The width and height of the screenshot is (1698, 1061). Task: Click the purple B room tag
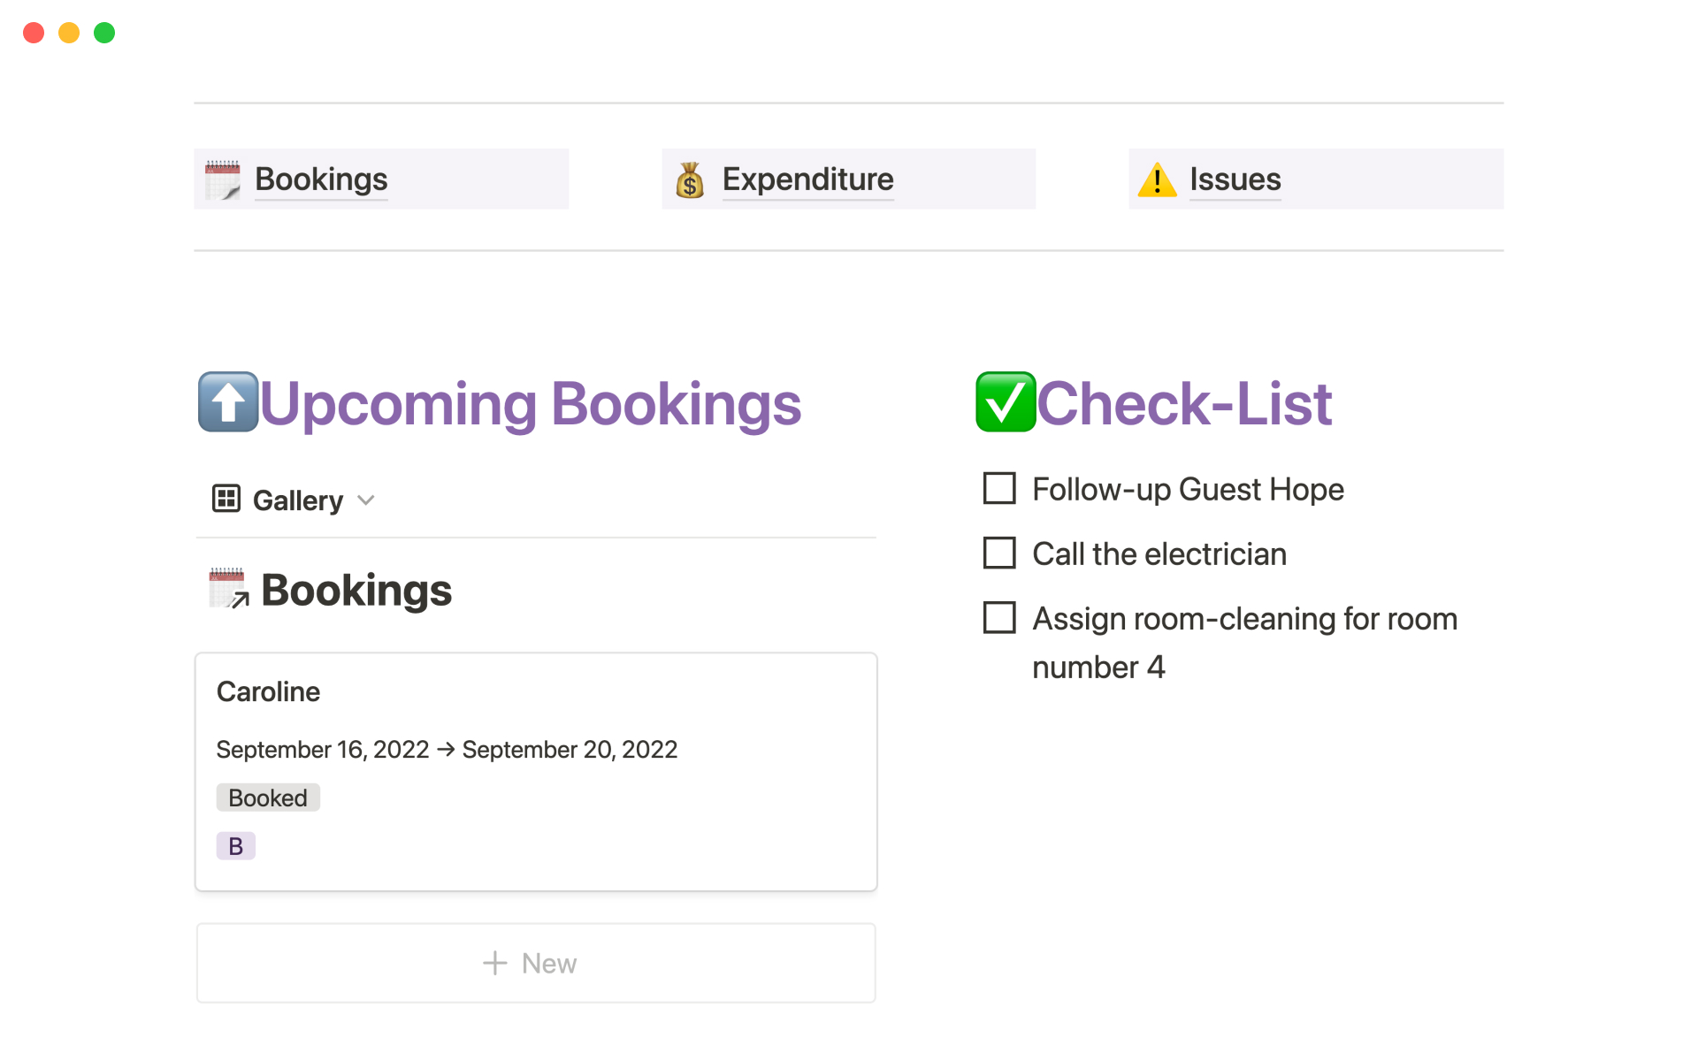[x=235, y=846]
